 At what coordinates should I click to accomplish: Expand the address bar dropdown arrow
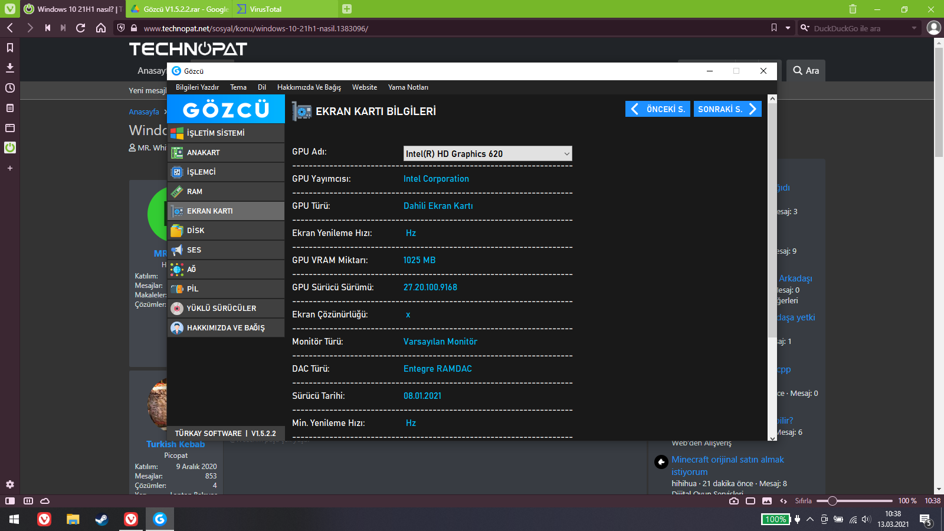pyautogui.click(x=788, y=28)
